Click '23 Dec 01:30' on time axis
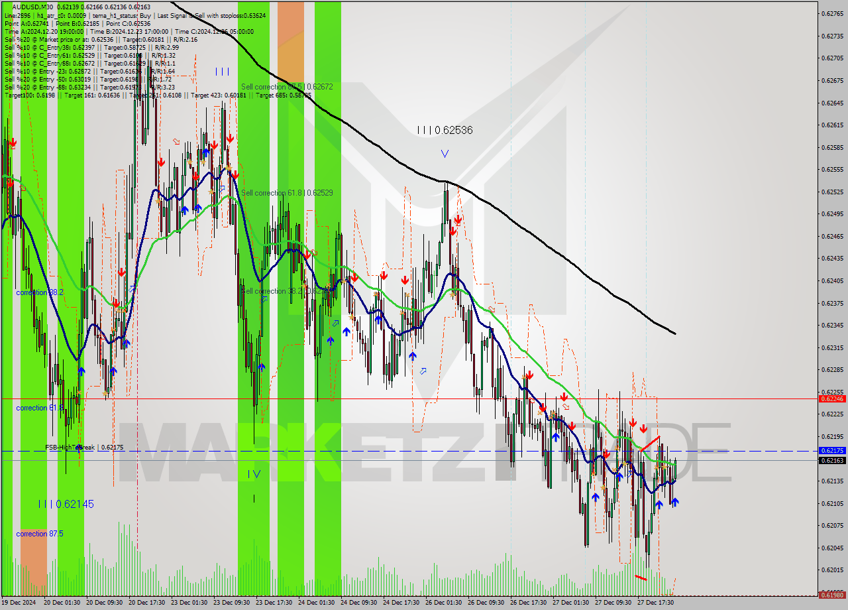 [x=189, y=603]
